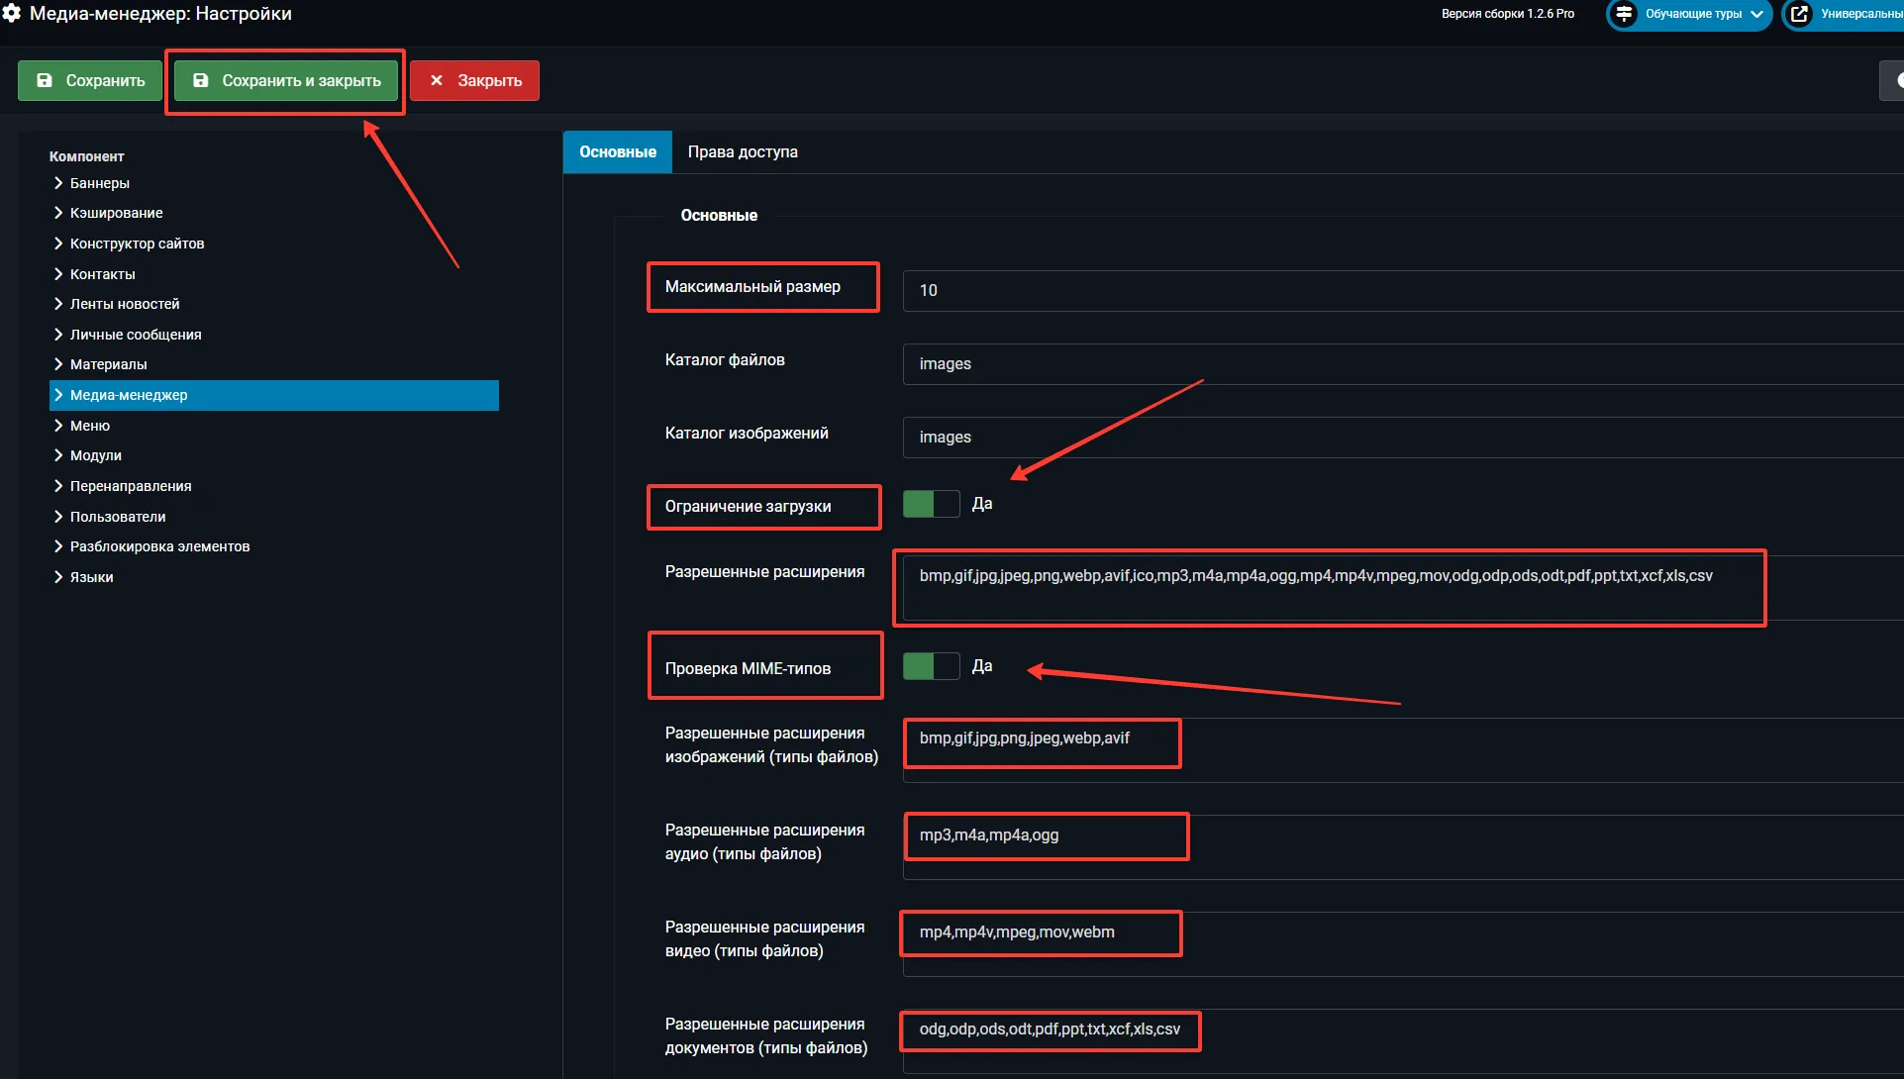Open Конструктор сайтов in component list
Screen dimensions: 1904x1079
(x=137, y=244)
